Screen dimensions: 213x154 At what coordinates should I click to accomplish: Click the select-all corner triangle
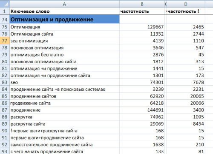(x=5, y=4)
